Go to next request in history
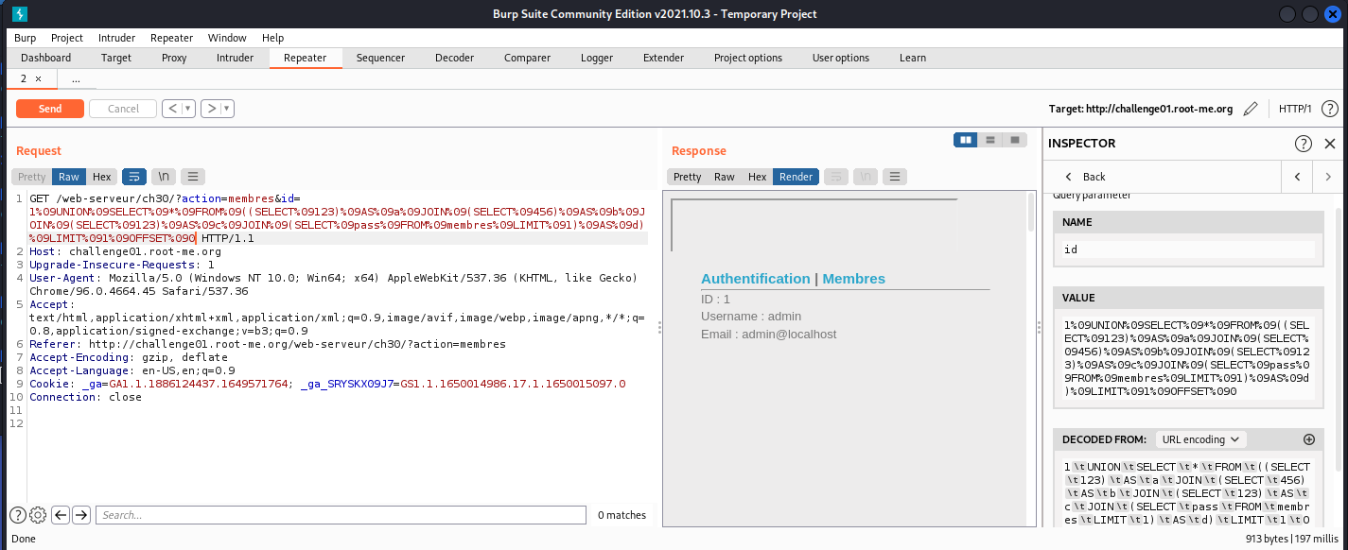 coord(212,109)
